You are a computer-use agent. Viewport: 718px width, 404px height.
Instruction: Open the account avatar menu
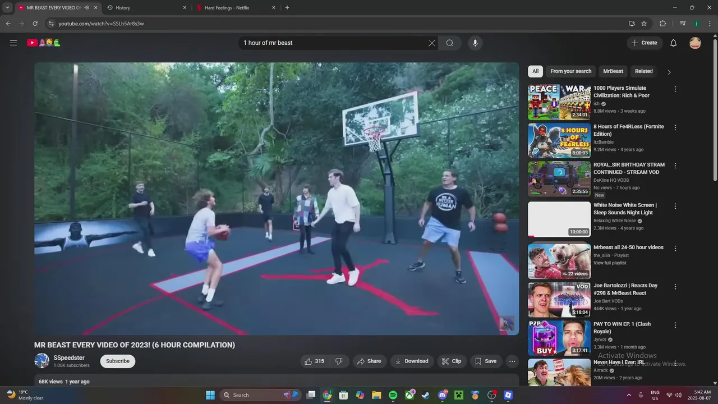(695, 43)
